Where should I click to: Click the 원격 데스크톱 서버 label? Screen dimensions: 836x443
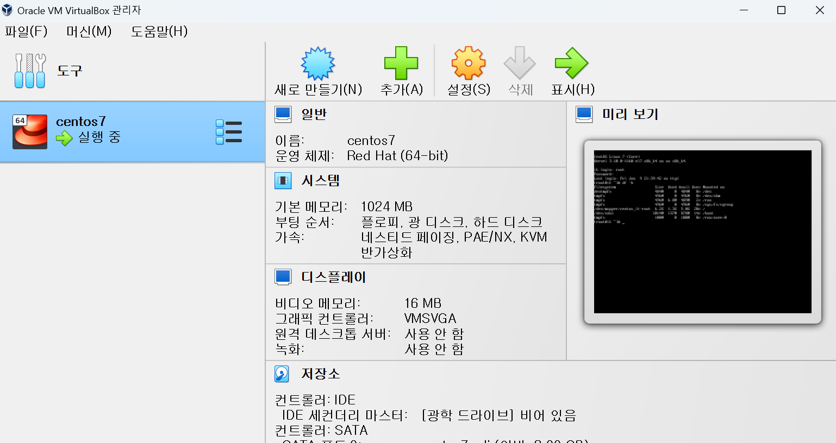pos(333,334)
